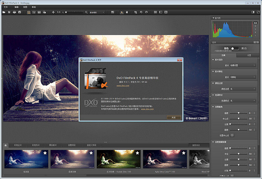The image size is (262, 179).
Task: Open the 自定义预设 presets tab
Action: pyautogui.click(x=92, y=145)
